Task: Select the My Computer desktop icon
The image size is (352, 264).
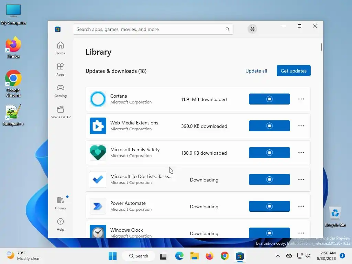Action: point(13,14)
